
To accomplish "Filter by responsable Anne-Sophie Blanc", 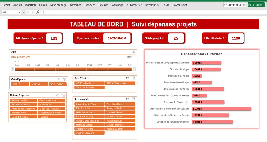I will click(89, 104).
